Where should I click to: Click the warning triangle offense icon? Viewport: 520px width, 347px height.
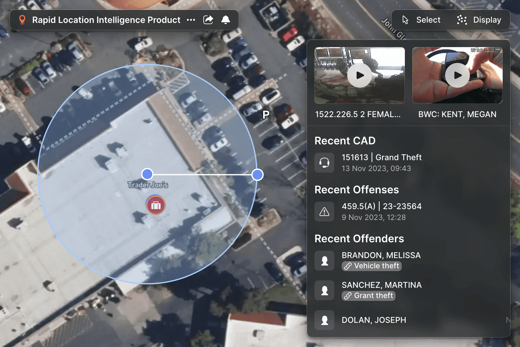(324, 212)
